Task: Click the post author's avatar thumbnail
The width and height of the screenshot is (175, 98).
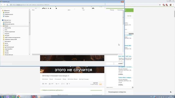Action: coord(100,84)
